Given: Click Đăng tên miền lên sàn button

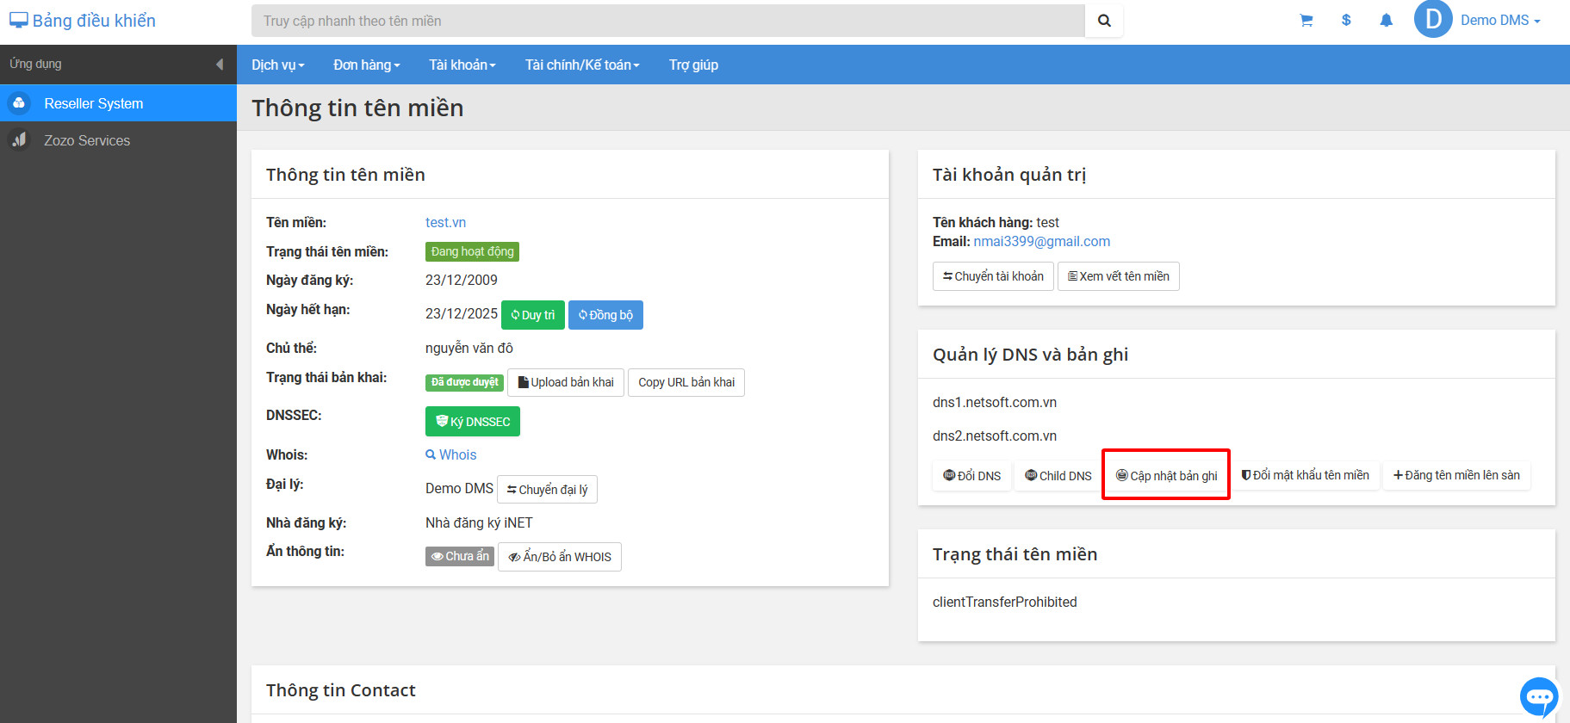Looking at the screenshot, I should pyautogui.click(x=1456, y=475).
